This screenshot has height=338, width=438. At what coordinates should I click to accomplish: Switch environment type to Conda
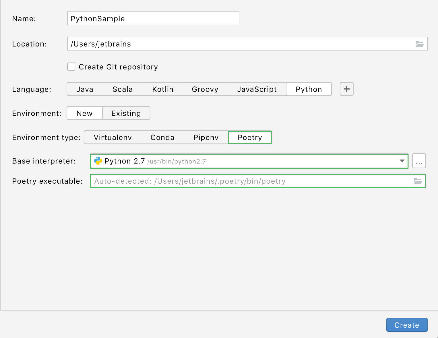coord(162,137)
